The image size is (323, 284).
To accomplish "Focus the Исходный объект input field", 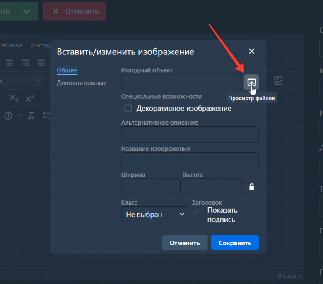I will tap(181, 82).
